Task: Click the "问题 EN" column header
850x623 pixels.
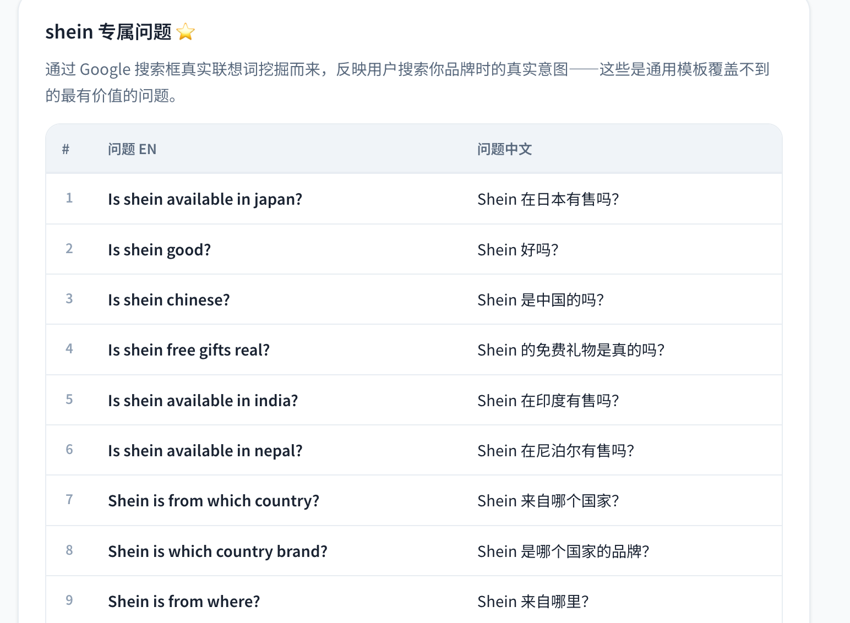Action: coord(132,149)
